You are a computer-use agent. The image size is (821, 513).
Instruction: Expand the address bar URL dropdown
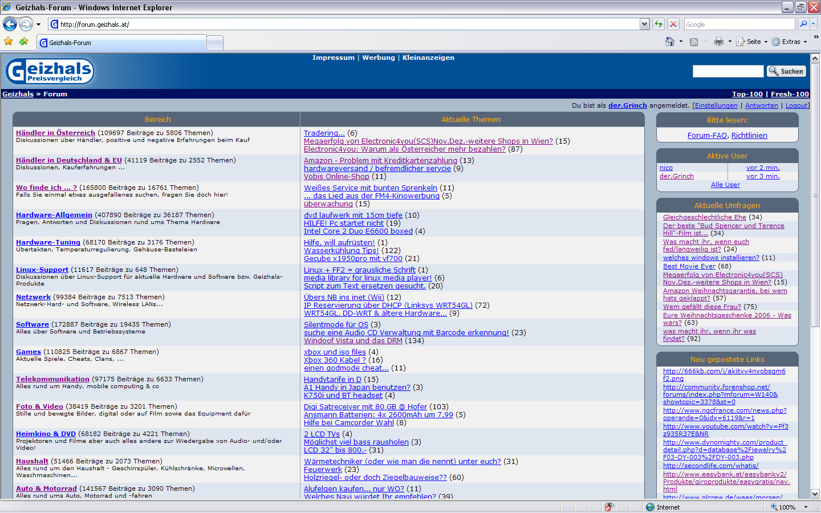(644, 24)
